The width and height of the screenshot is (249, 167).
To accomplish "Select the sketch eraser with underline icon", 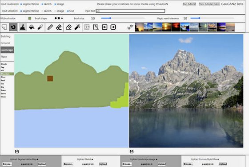I will click(x=59, y=27).
